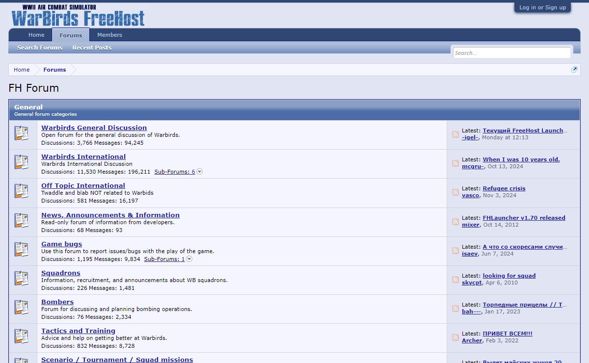Open latest thread Refugee crisis
This screenshot has height=363, width=589.
[x=504, y=188]
